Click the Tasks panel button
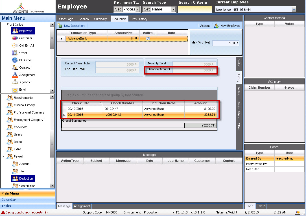 point(27,206)
